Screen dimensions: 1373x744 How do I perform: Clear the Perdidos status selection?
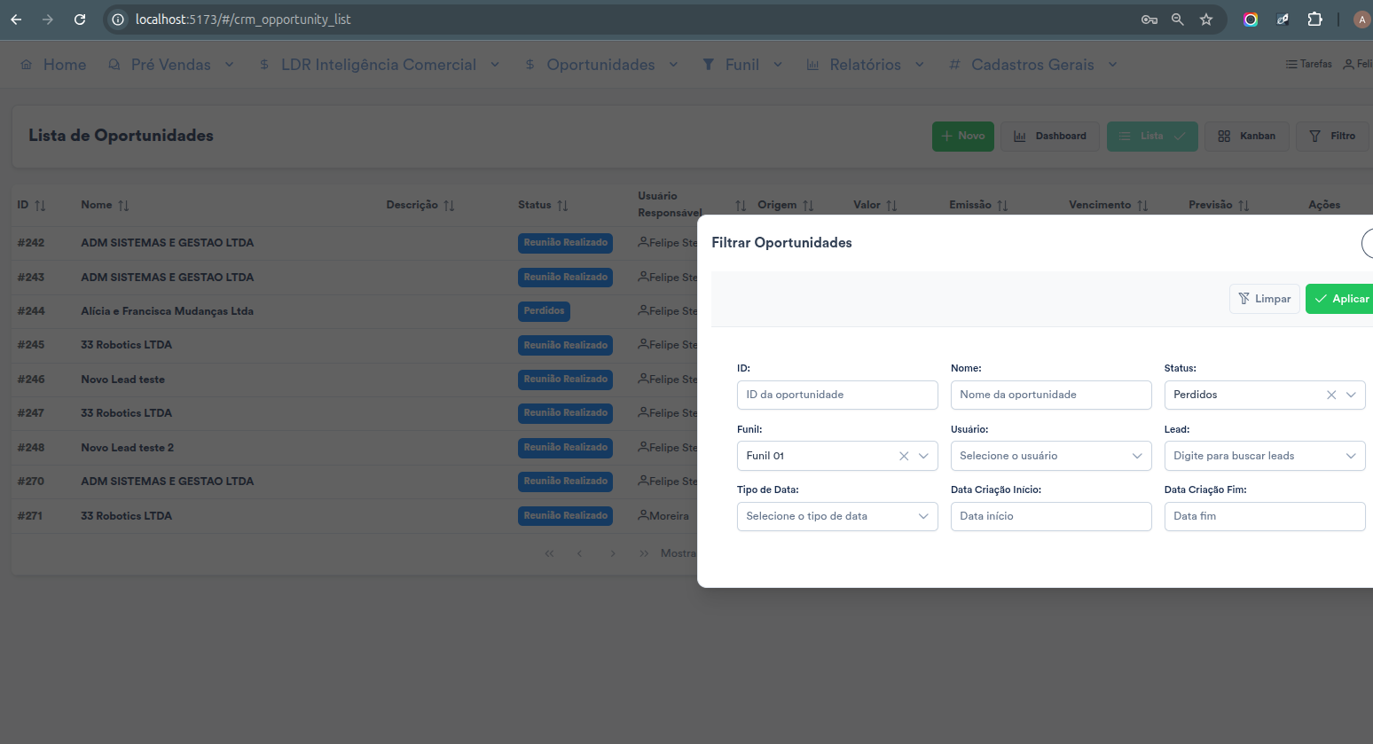click(x=1331, y=395)
